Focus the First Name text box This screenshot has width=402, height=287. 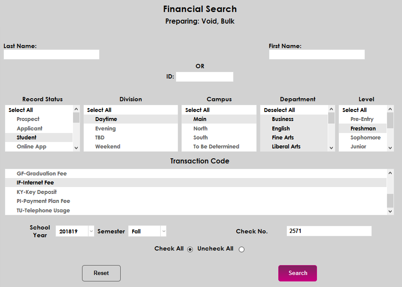pyautogui.click(x=317, y=54)
